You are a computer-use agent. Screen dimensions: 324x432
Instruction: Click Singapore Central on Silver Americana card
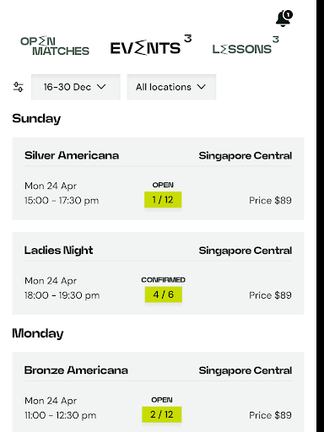pyautogui.click(x=246, y=155)
